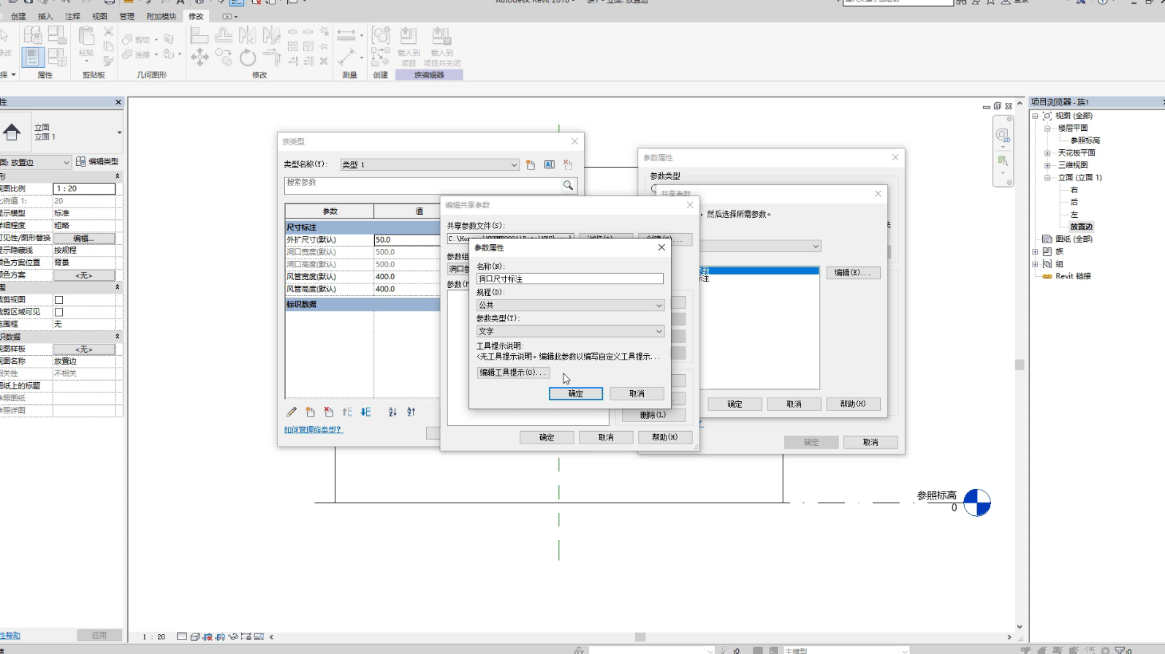Click 确定 in the 参数属性 name dialog

[x=576, y=394]
